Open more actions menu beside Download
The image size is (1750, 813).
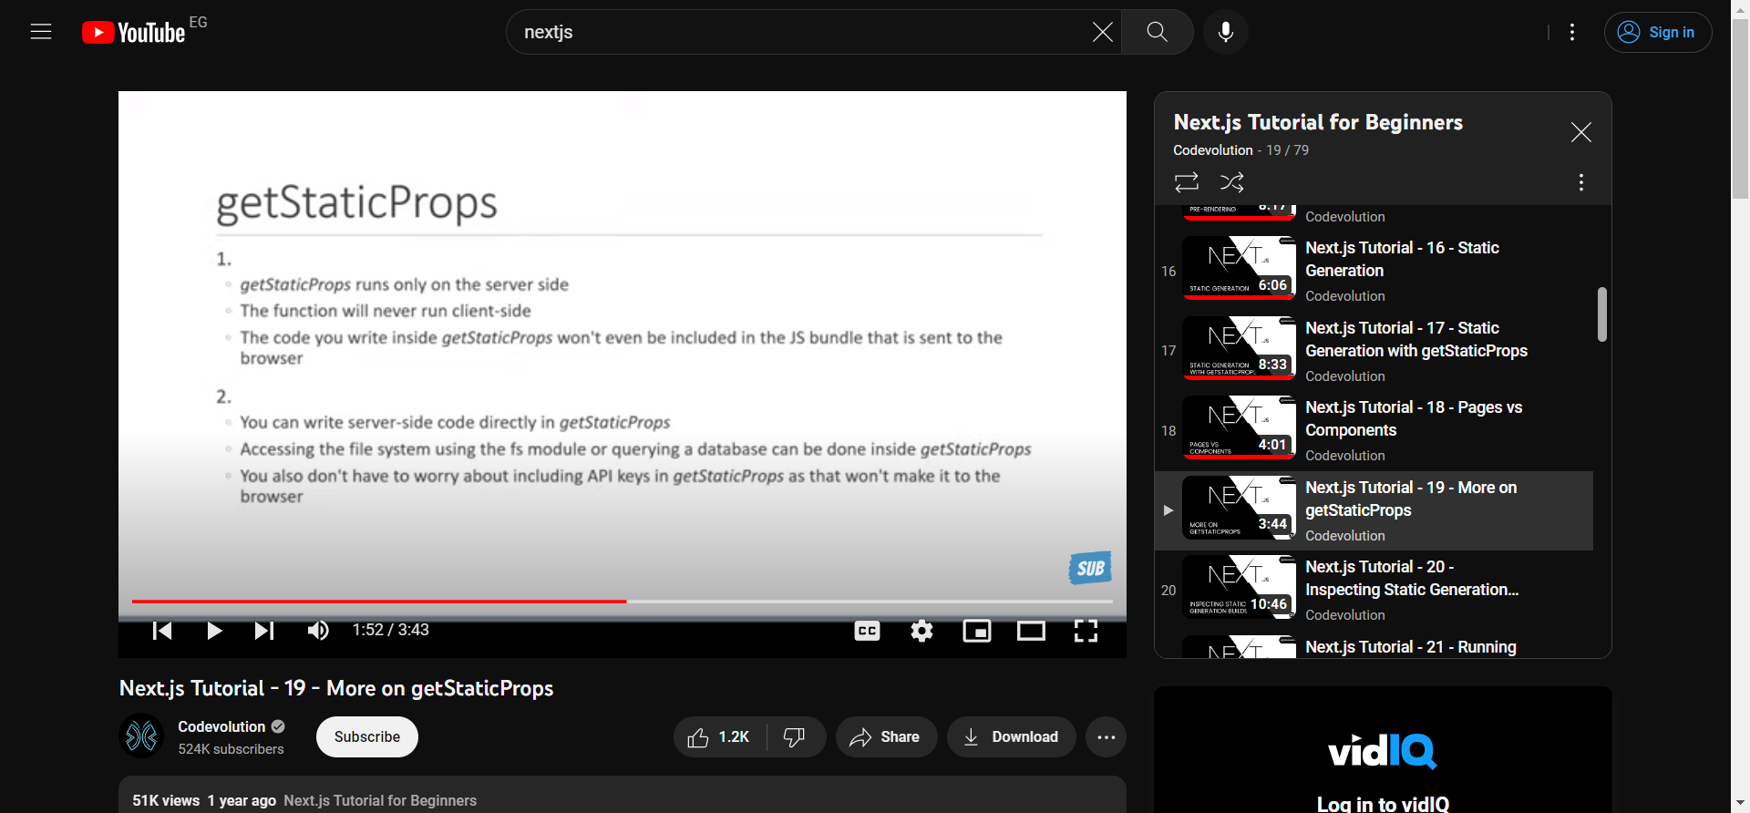(x=1106, y=737)
